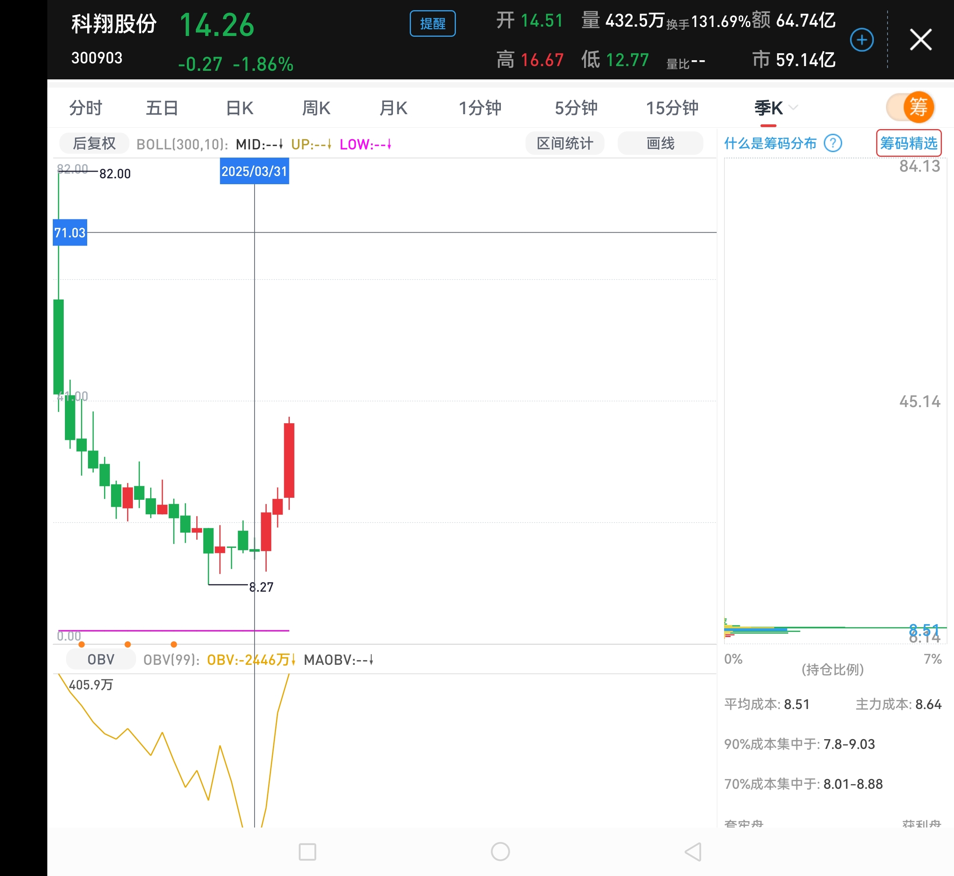Click the 提醒 alert button
The image size is (954, 876).
tap(432, 24)
